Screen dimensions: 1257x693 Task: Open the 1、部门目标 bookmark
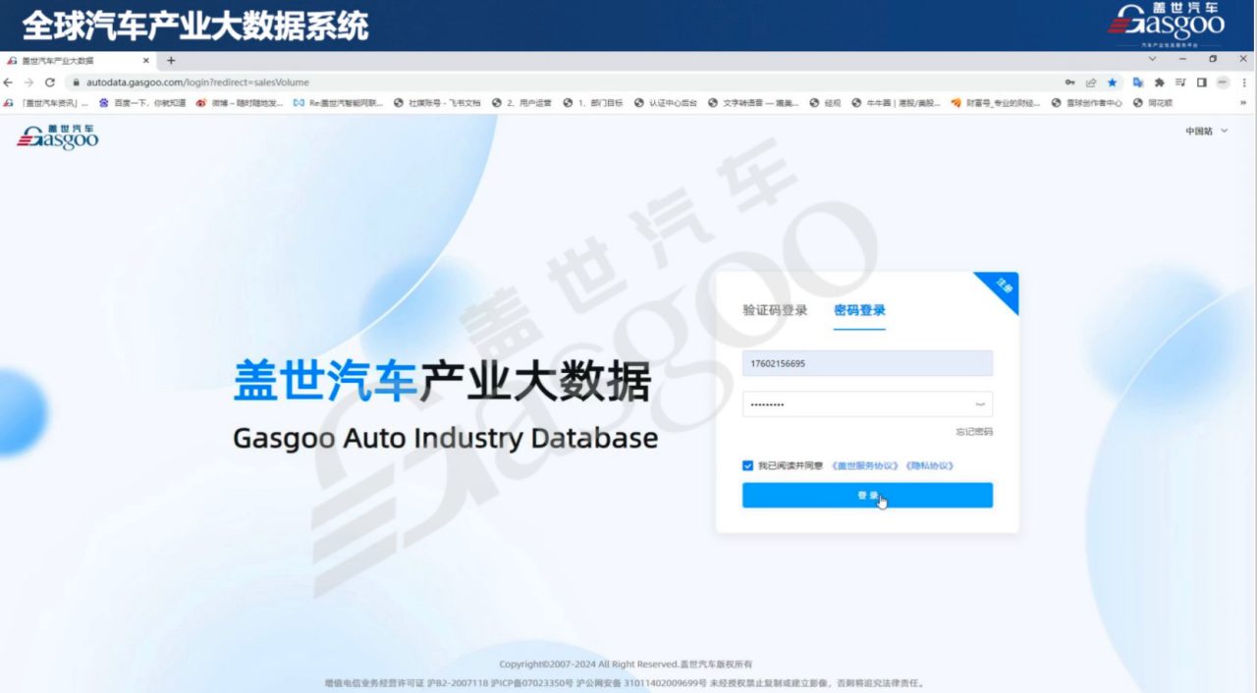592,102
